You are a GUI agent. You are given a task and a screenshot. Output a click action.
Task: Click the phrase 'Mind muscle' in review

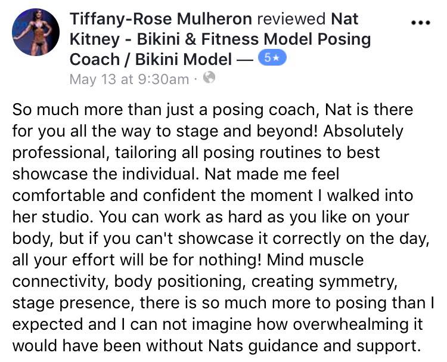(x=315, y=259)
